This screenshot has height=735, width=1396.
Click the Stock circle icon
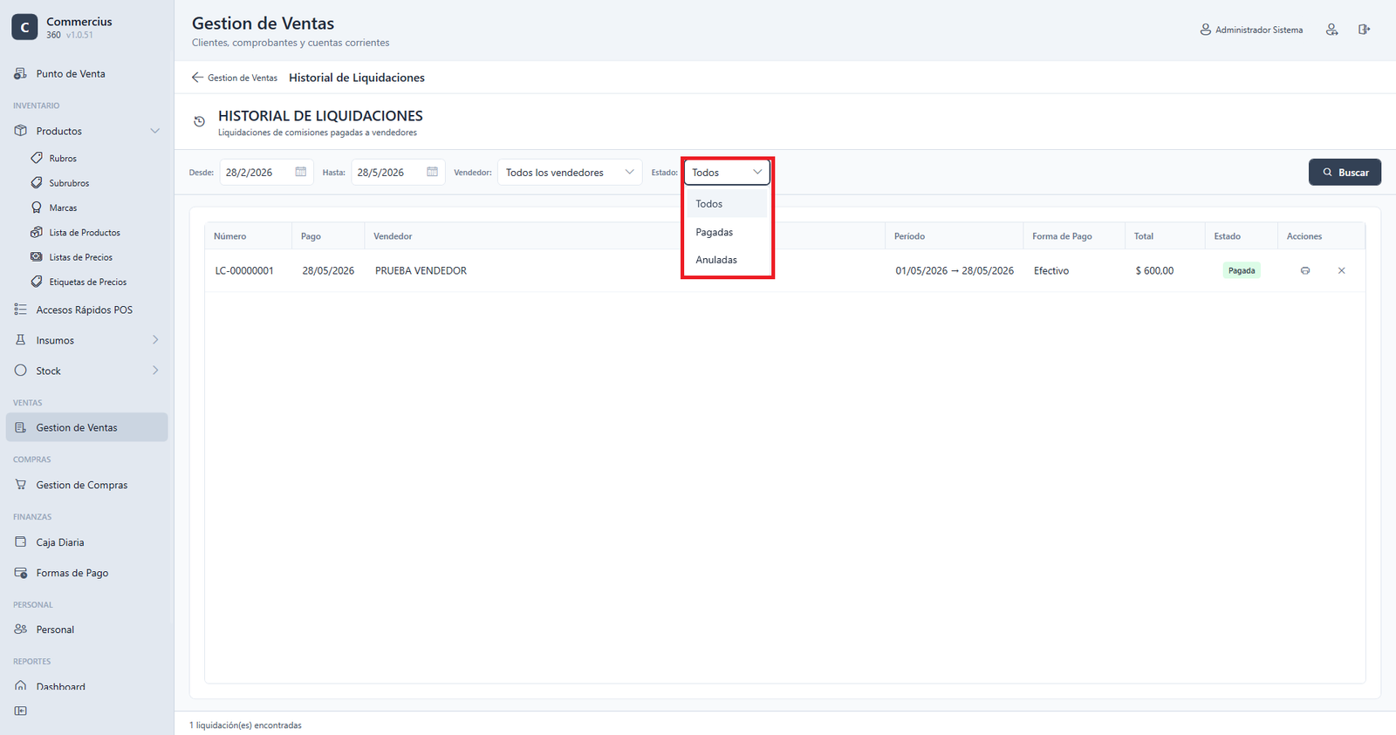[x=21, y=371]
